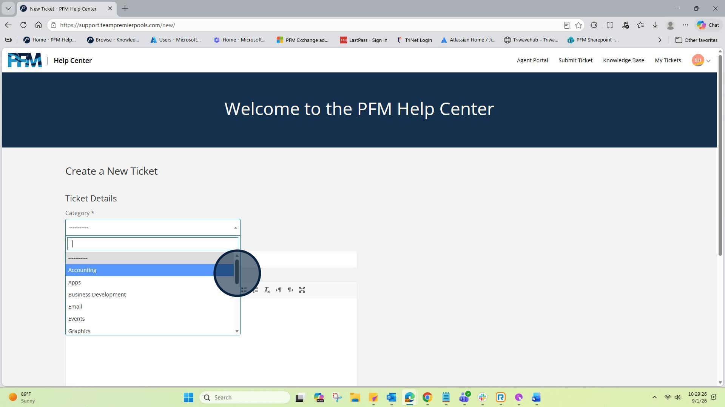Click the clear formatting icon in editor
725x407 pixels.
(267, 290)
